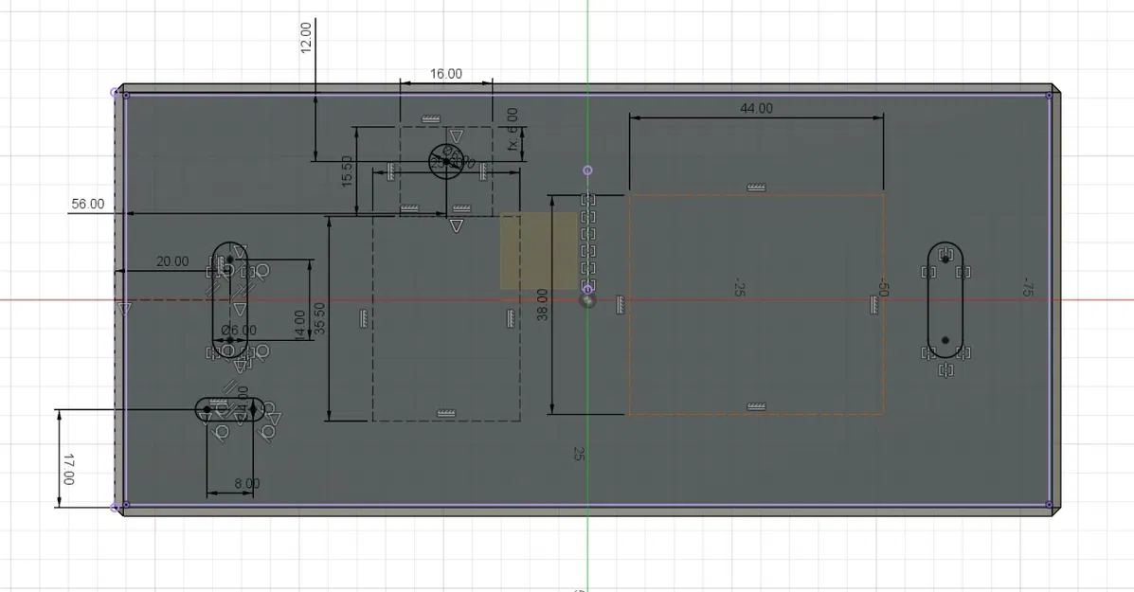
Task: Select left center point of small horizontal slot
Action: coord(207,409)
